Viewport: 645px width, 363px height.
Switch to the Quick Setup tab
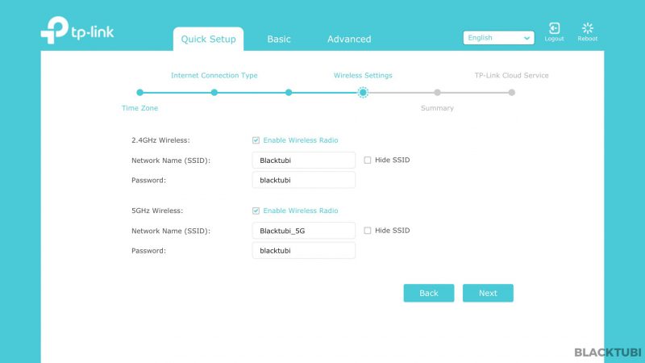click(x=208, y=39)
